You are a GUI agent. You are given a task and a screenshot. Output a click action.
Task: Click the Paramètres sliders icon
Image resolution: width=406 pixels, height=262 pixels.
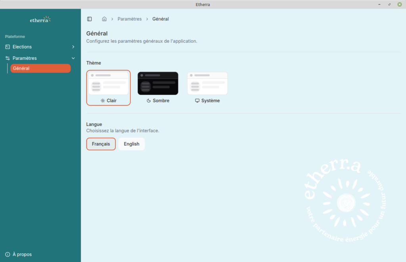tap(8, 58)
